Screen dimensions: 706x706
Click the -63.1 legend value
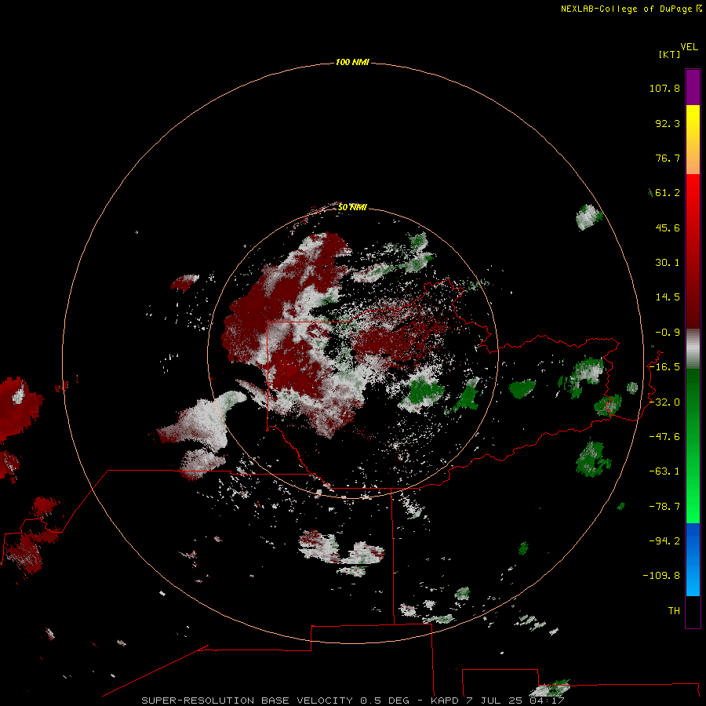[x=664, y=471]
